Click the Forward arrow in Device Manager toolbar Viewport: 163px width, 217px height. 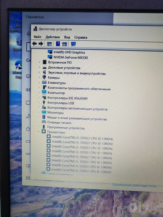tap(41, 44)
